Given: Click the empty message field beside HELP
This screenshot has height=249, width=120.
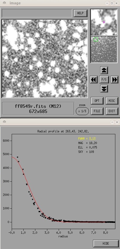Looking at the screenshot, I should pyautogui.click(x=37, y=13).
